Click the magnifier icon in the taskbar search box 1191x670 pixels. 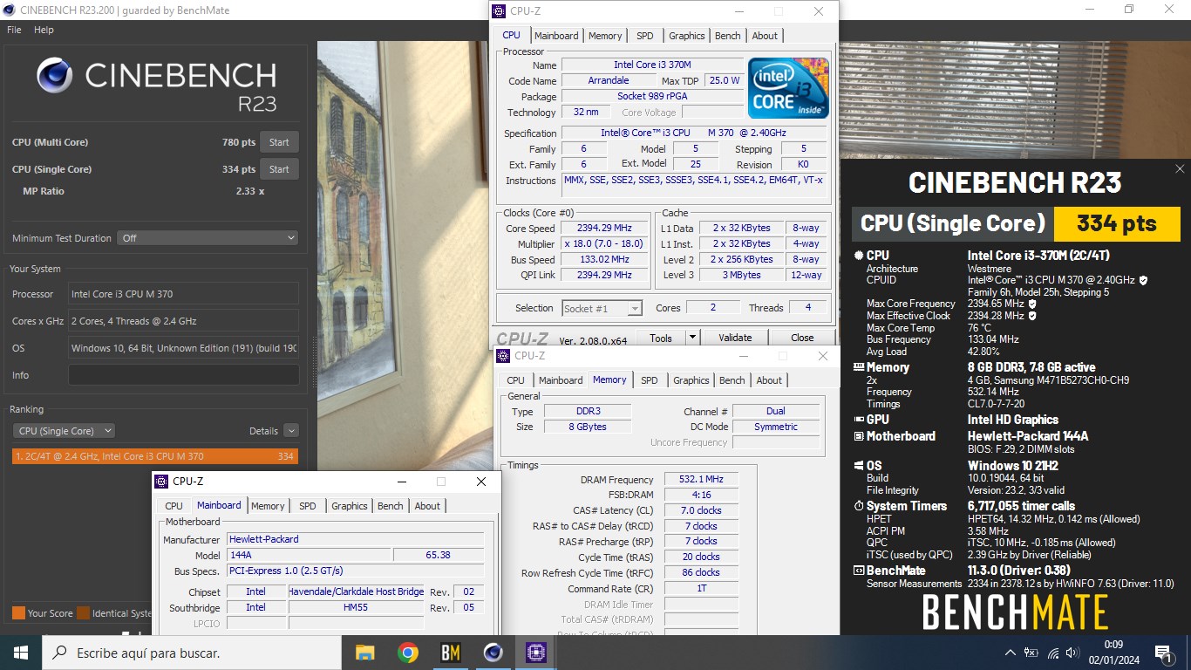tap(59, 653)
